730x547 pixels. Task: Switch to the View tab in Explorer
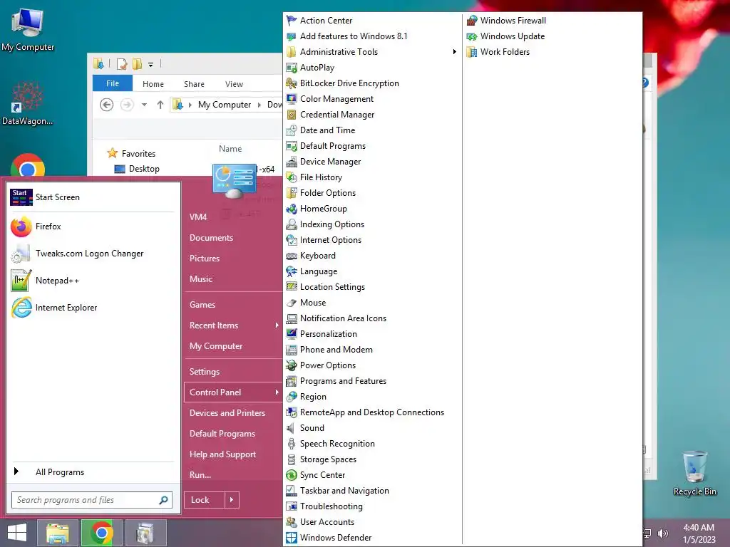pos(234,84)
